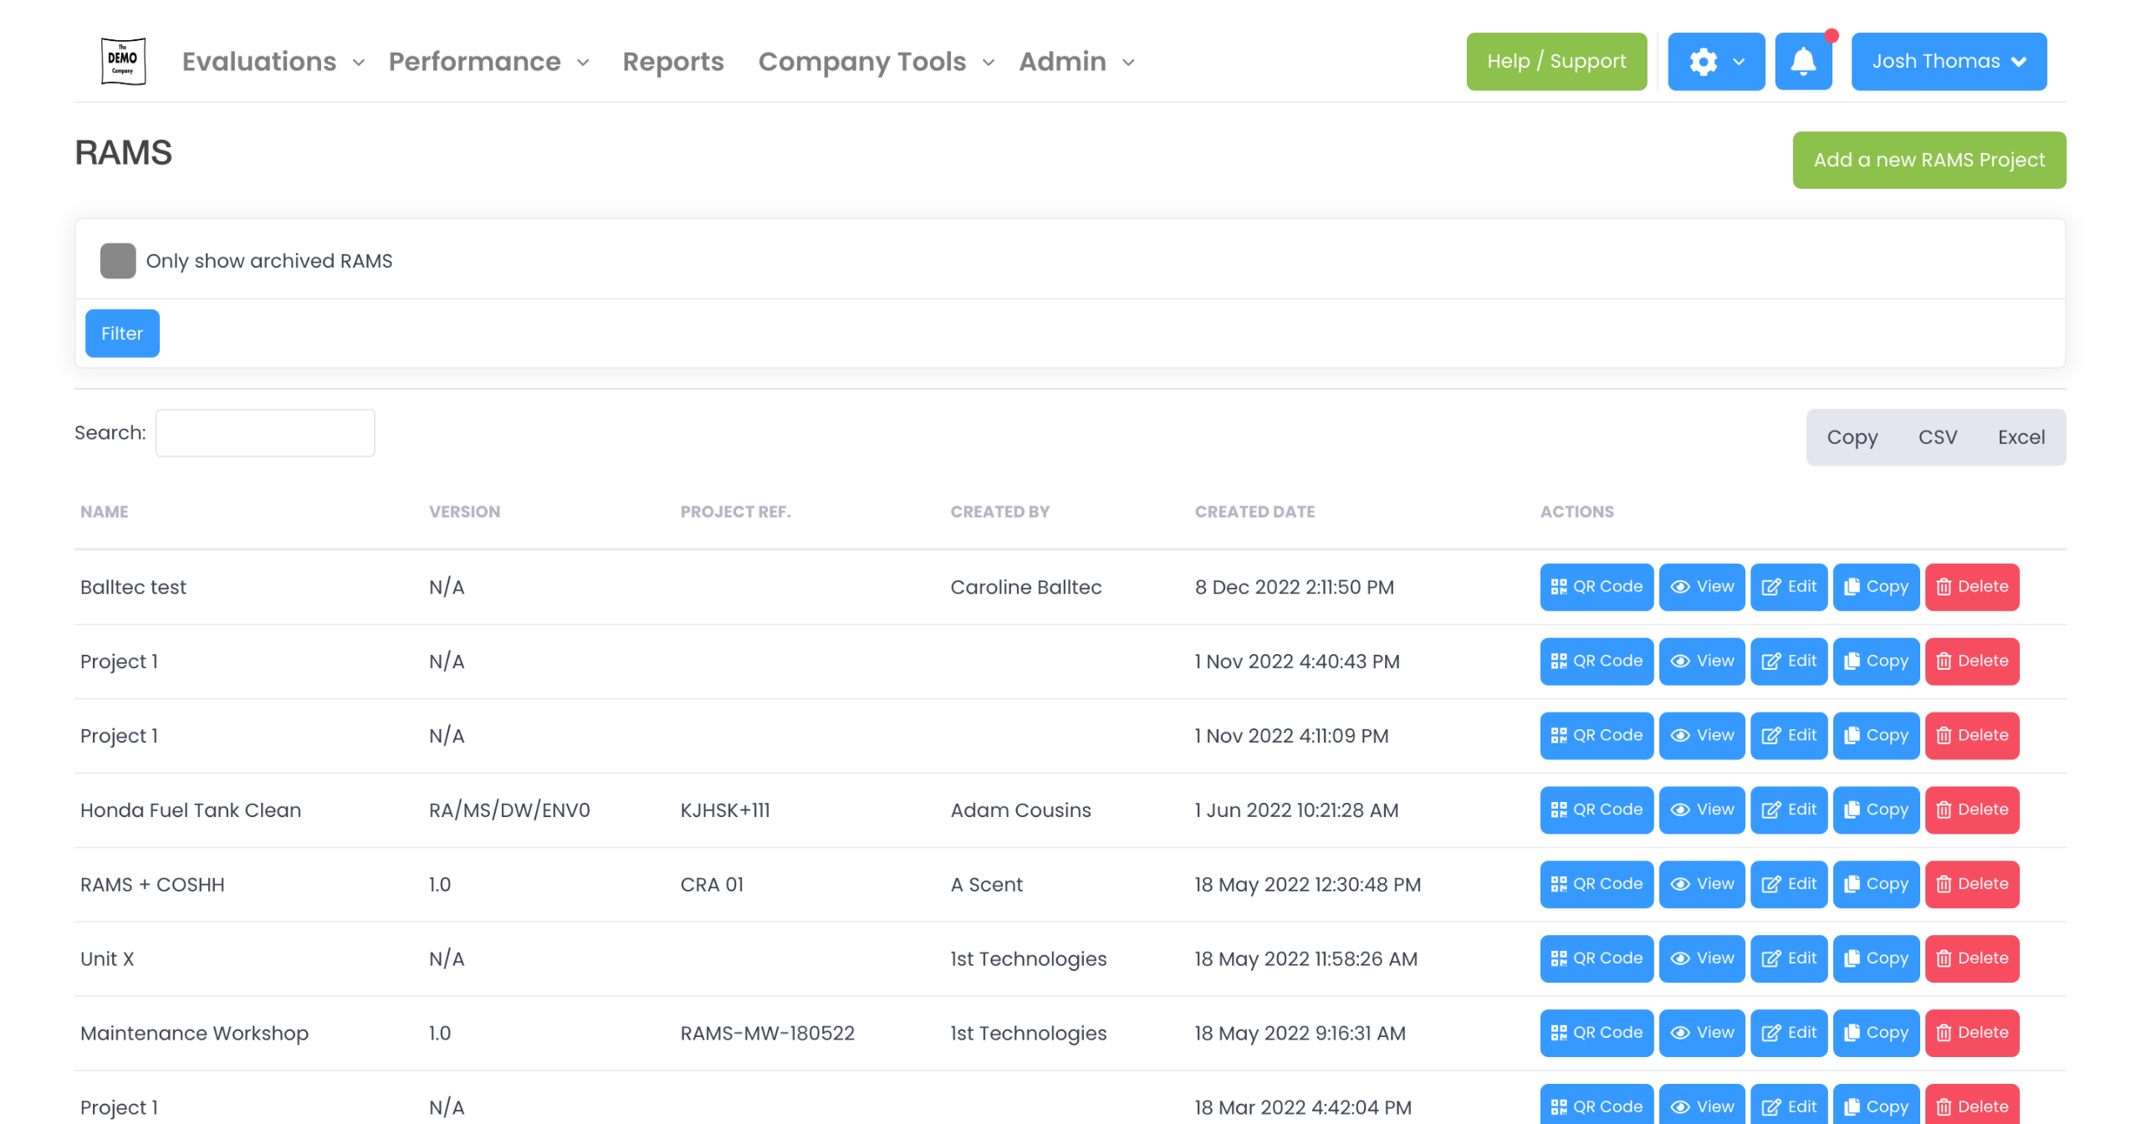
Task: Copy the Unit X project
Action: 1874,958
